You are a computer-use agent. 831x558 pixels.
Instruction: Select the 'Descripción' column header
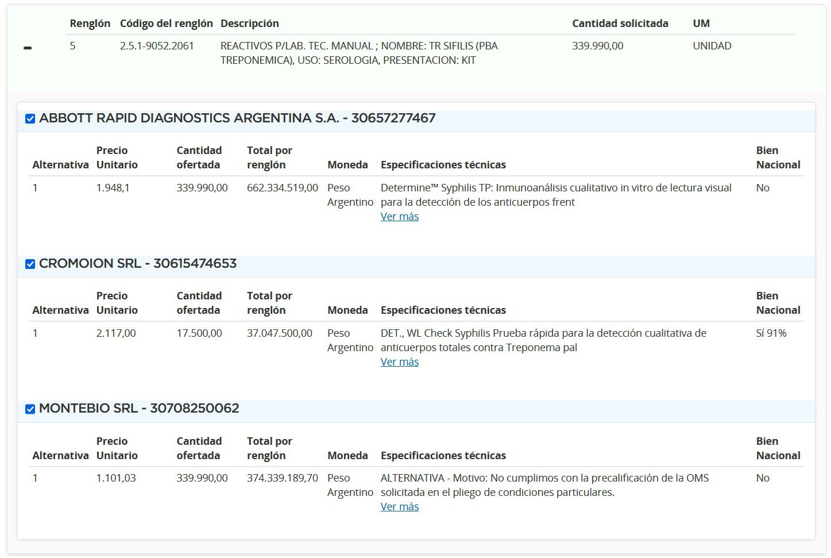[x=249, y=24]
